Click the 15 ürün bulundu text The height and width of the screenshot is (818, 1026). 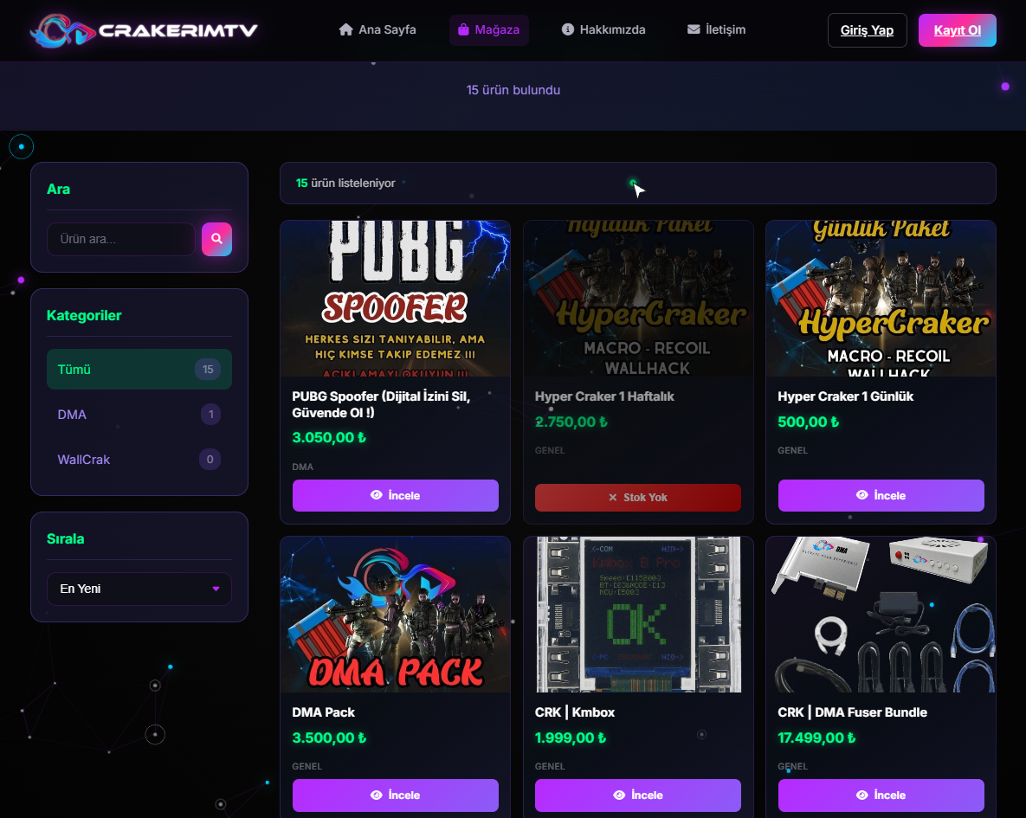coord(513,90)
